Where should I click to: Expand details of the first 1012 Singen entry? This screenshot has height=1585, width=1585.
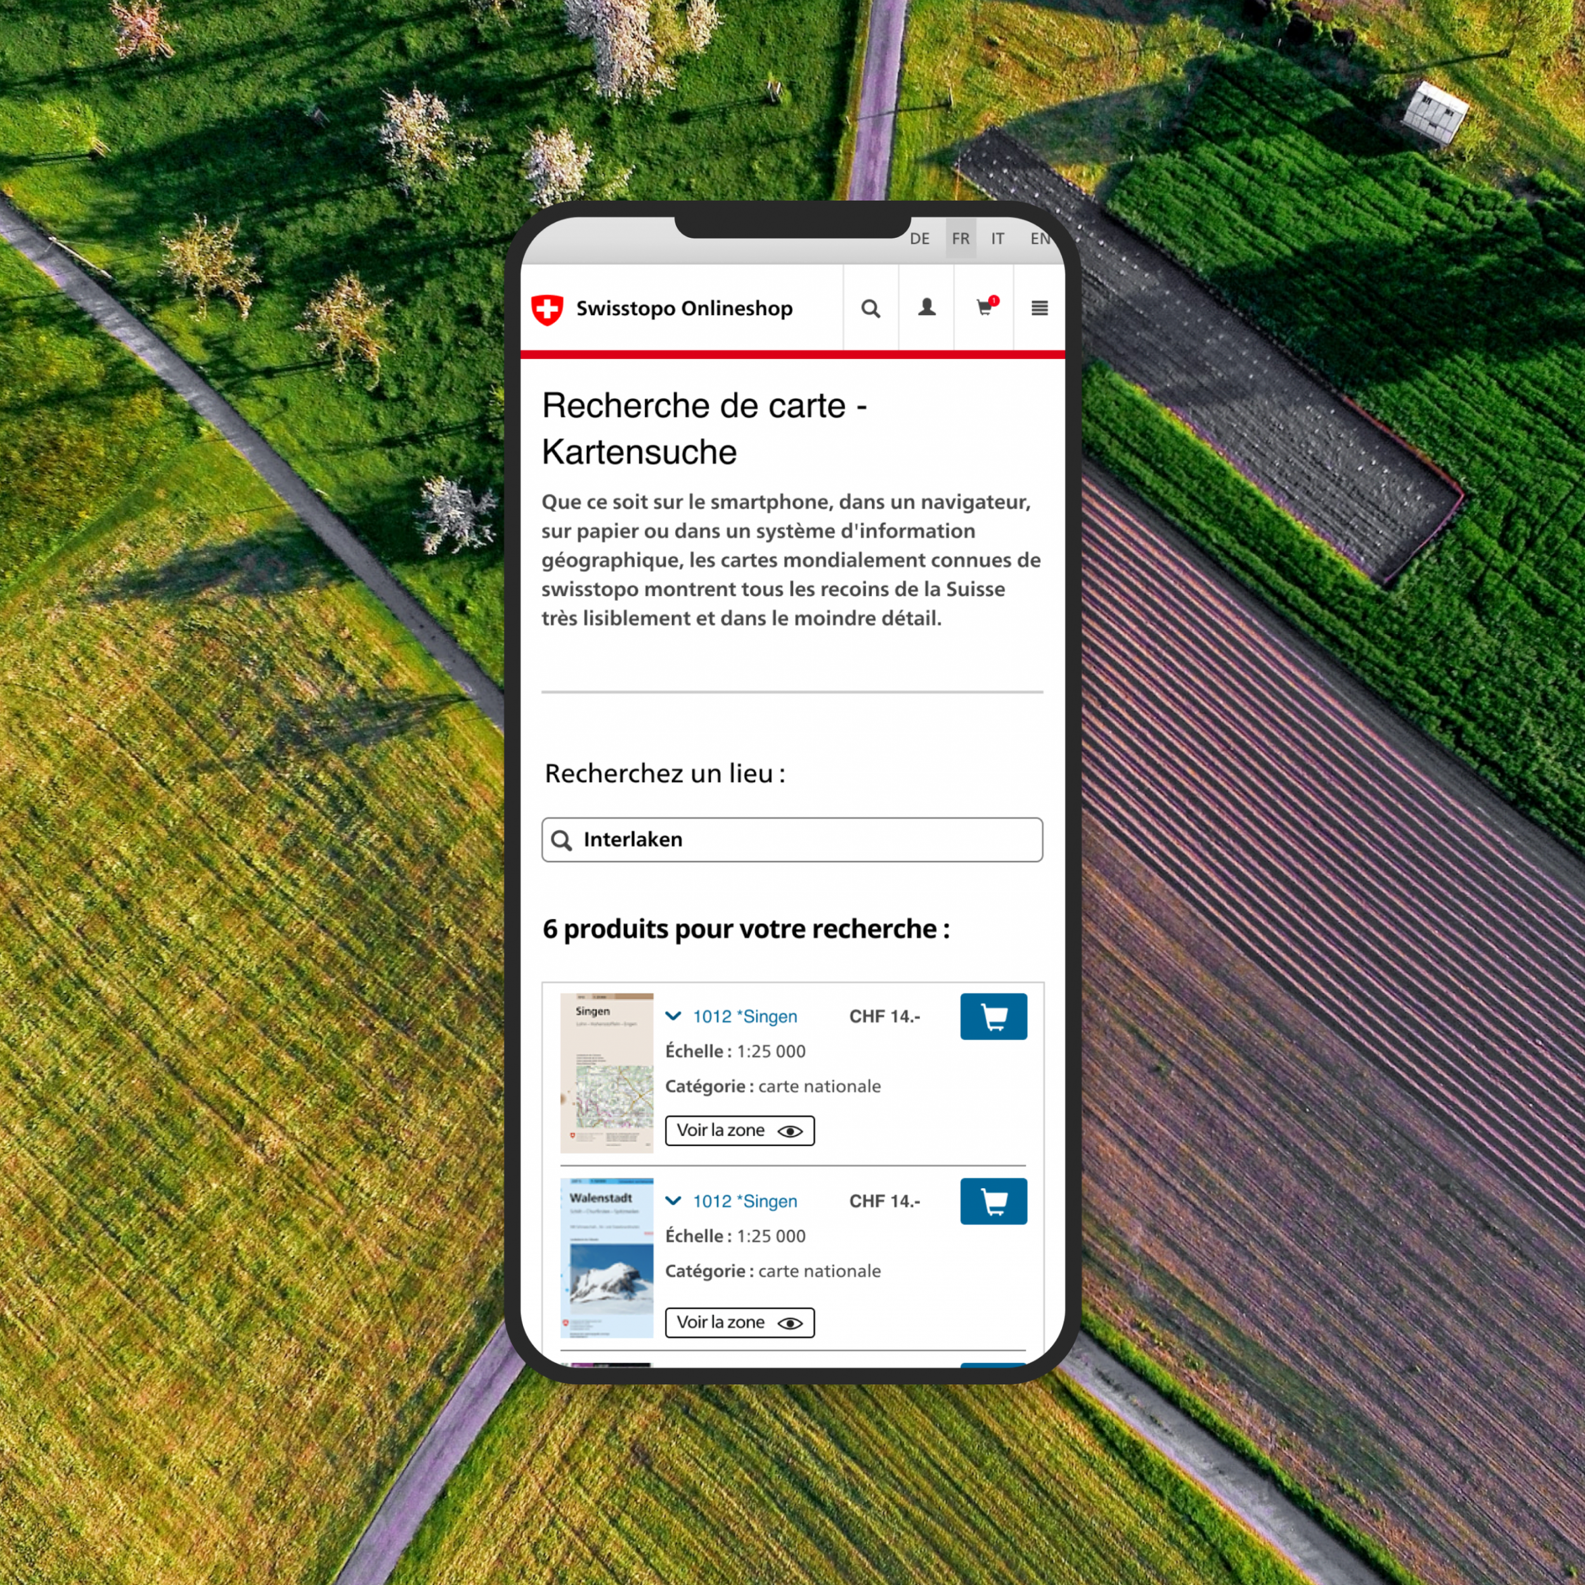[673, 1016]
